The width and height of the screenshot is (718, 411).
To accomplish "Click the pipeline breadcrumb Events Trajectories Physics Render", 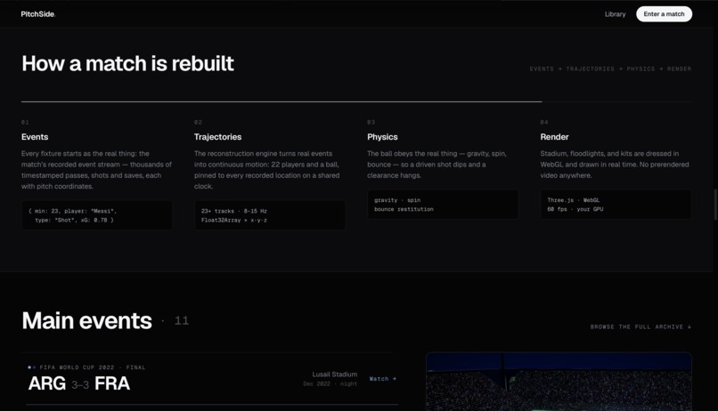I will [610, 69].
